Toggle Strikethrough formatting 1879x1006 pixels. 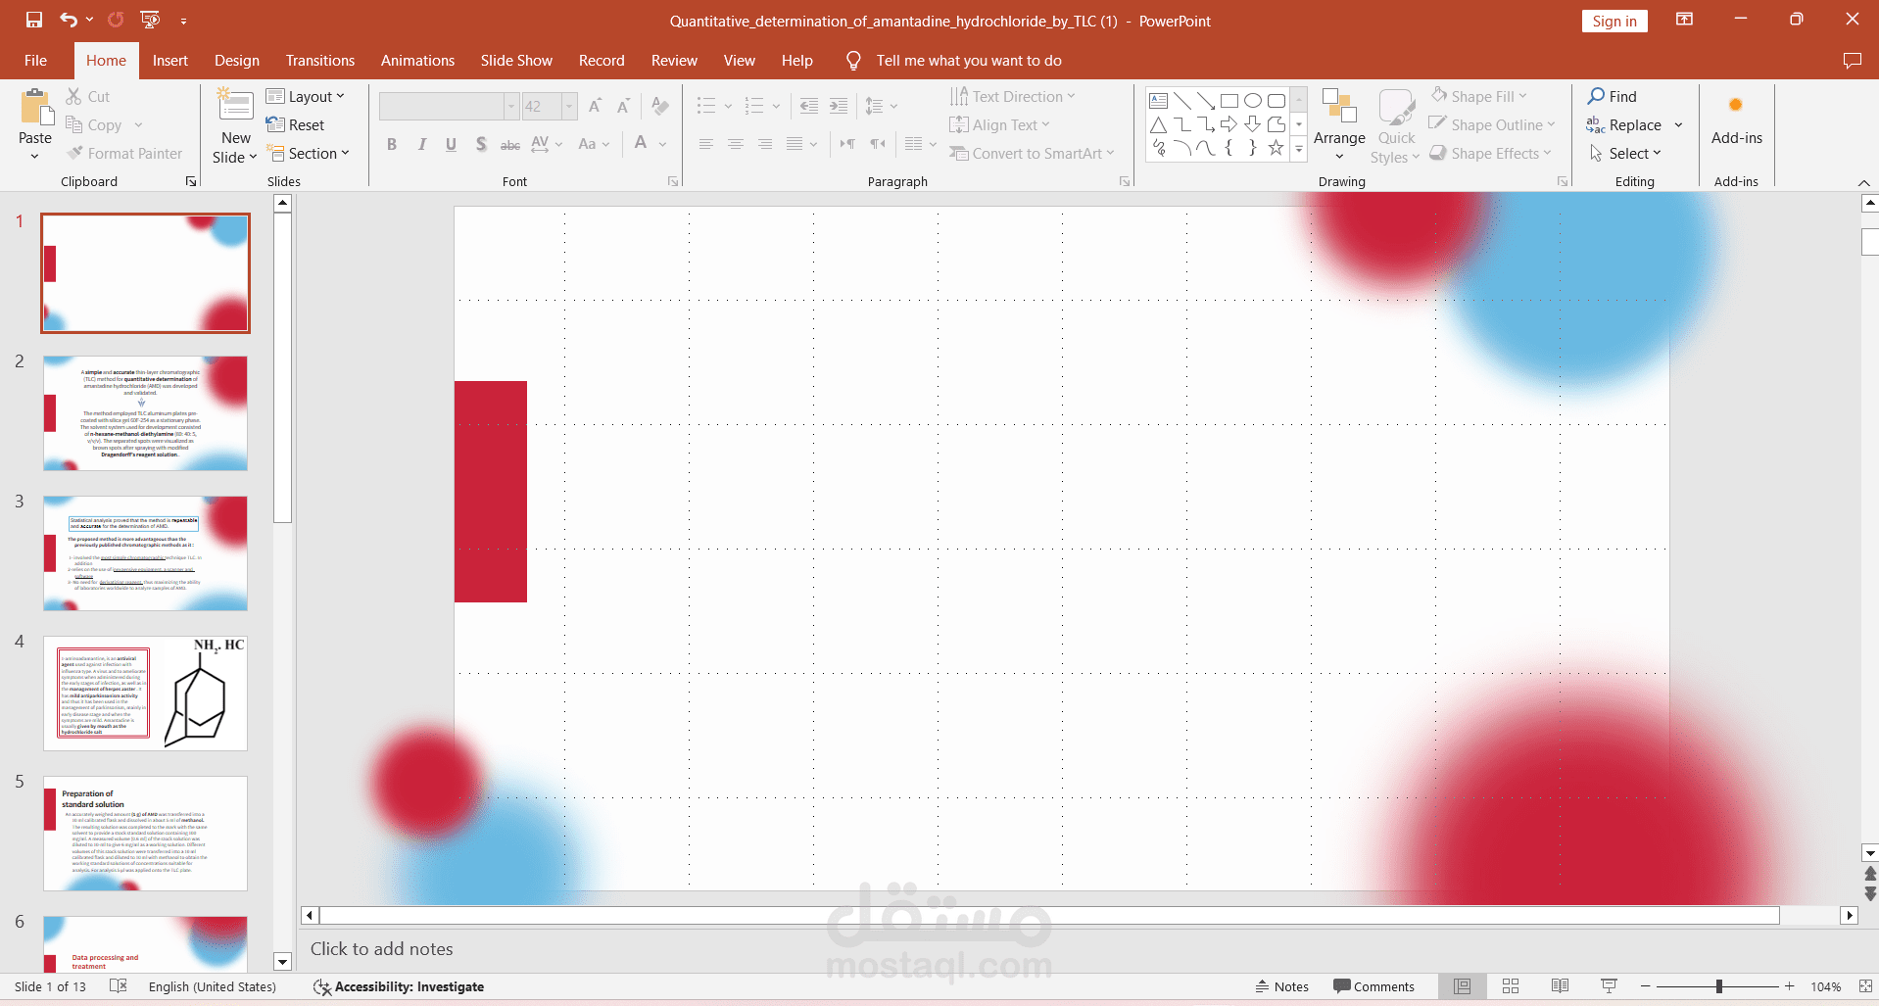click(510, 144)
